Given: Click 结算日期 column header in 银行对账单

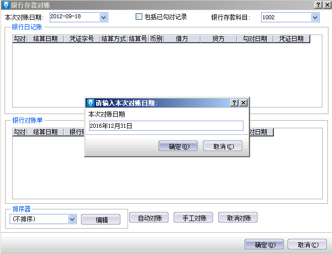Looking at the screenshot, I should coord(46,132).
